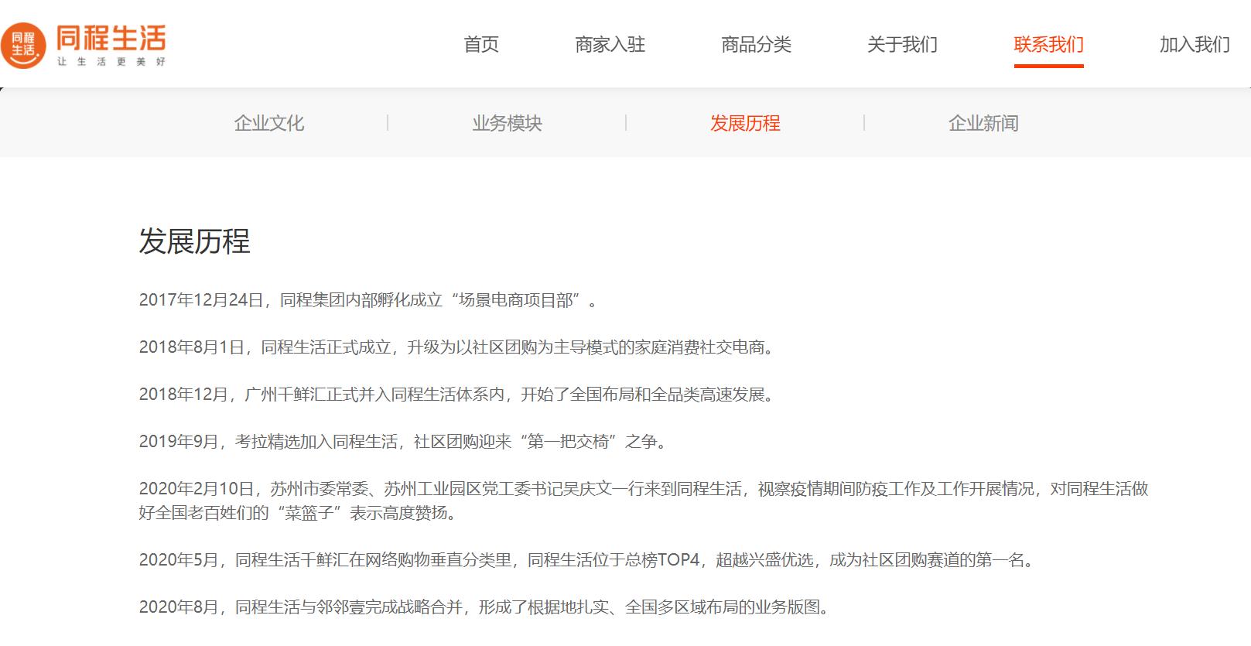Go to 商家入驻 page
Viewport: 1251px width, 646px height.
pos(610,45)
